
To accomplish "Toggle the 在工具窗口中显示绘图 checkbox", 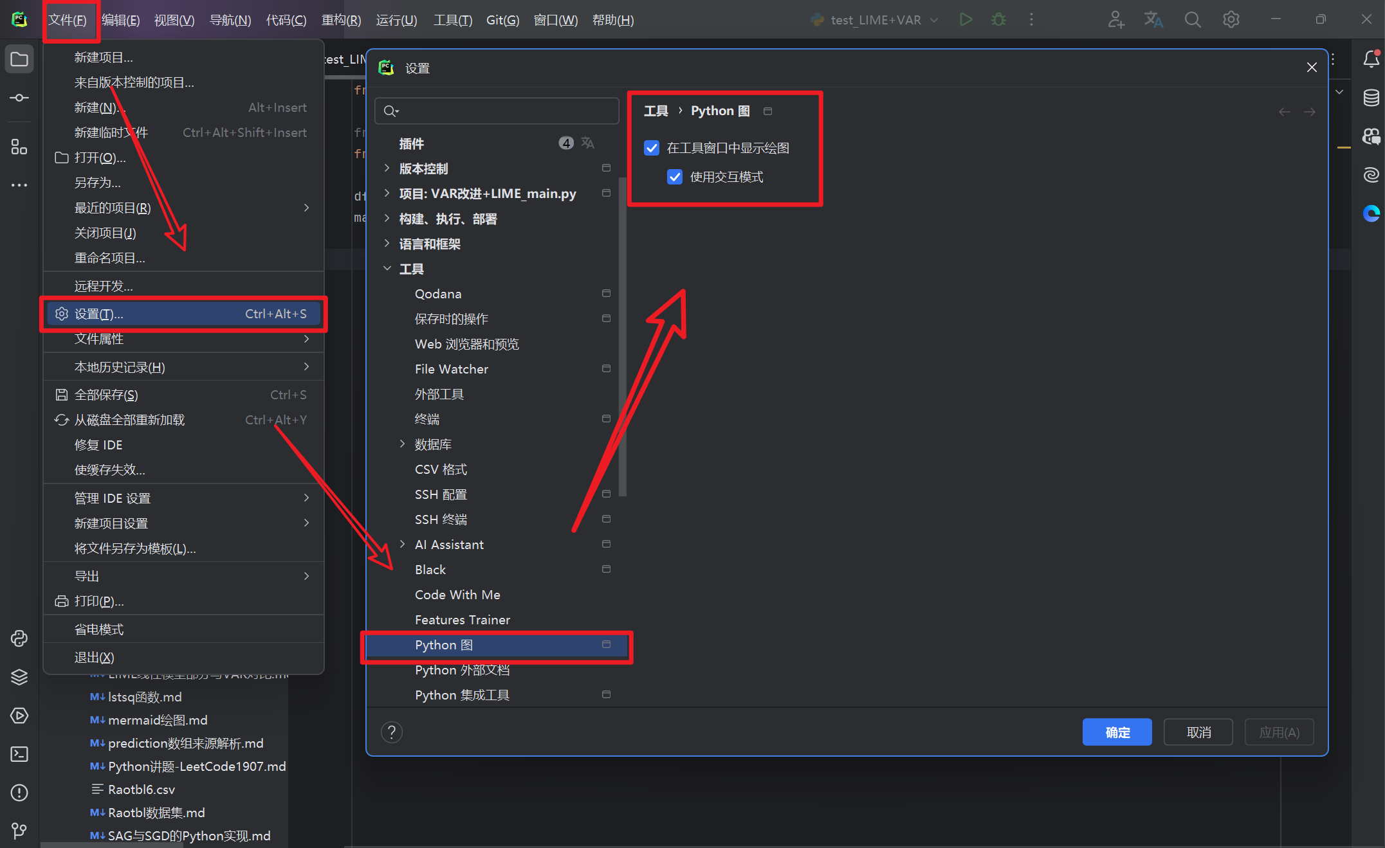I will [x=652, y=148].
